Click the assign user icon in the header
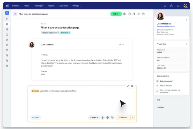This screenshot has height=129, width=193. [124, 14]
